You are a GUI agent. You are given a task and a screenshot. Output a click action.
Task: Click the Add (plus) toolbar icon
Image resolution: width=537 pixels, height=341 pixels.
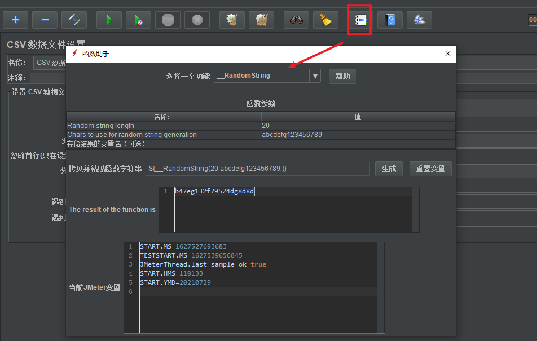(16, 20)
